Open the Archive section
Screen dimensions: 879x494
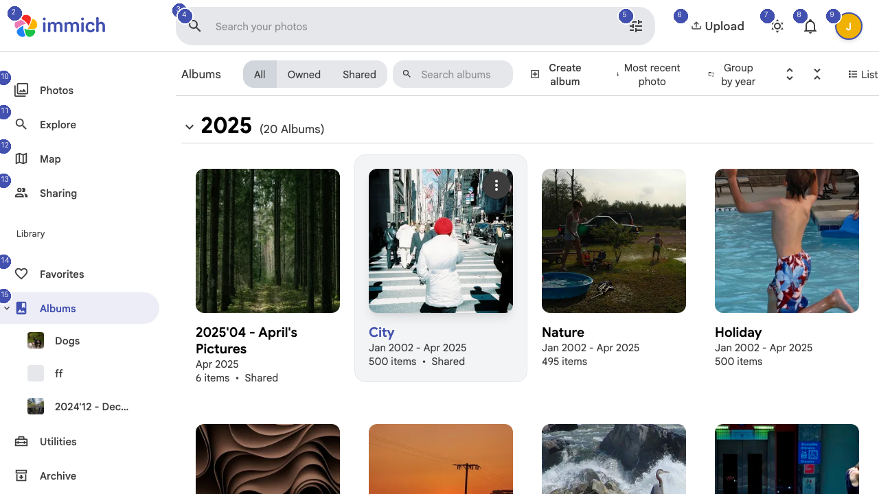[x=58, y=475]
